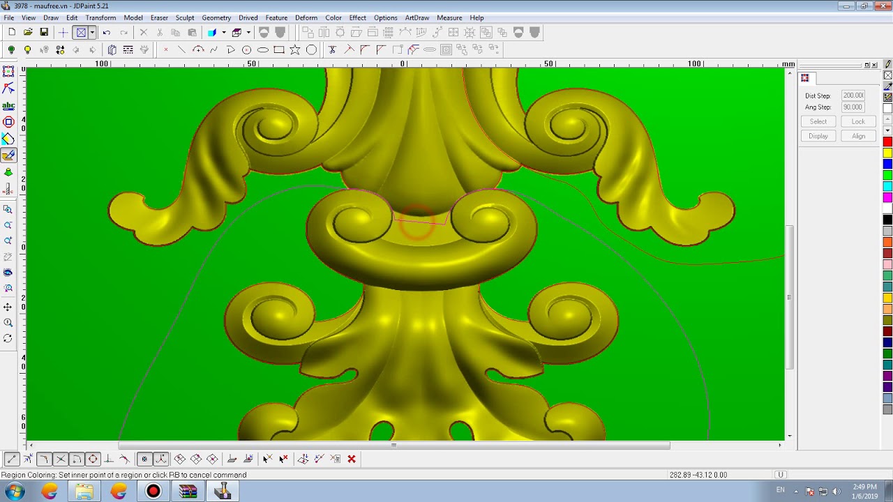Toggle the crosshair cursor button

[63, 32]
